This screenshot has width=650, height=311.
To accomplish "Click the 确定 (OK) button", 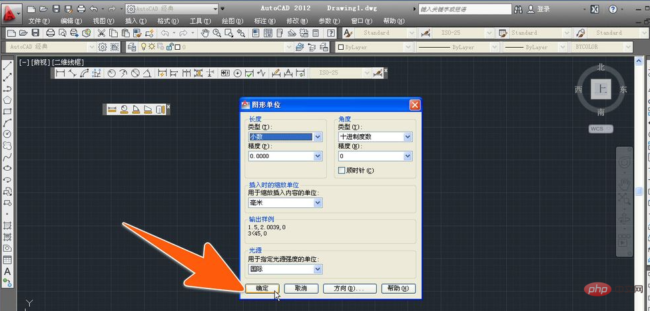I will pyautogui.click(x=262, y=288).
